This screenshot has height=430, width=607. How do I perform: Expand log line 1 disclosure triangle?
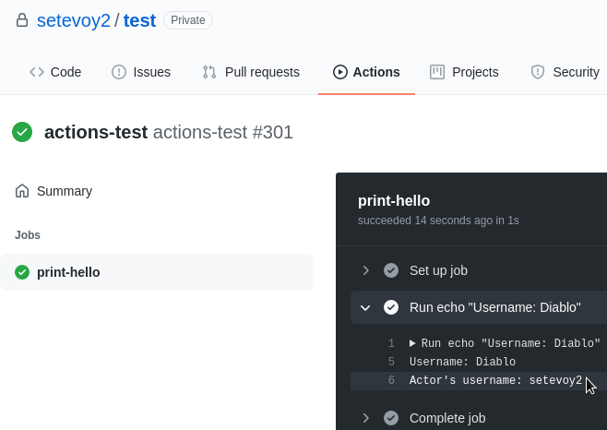[x=412, y=343]
